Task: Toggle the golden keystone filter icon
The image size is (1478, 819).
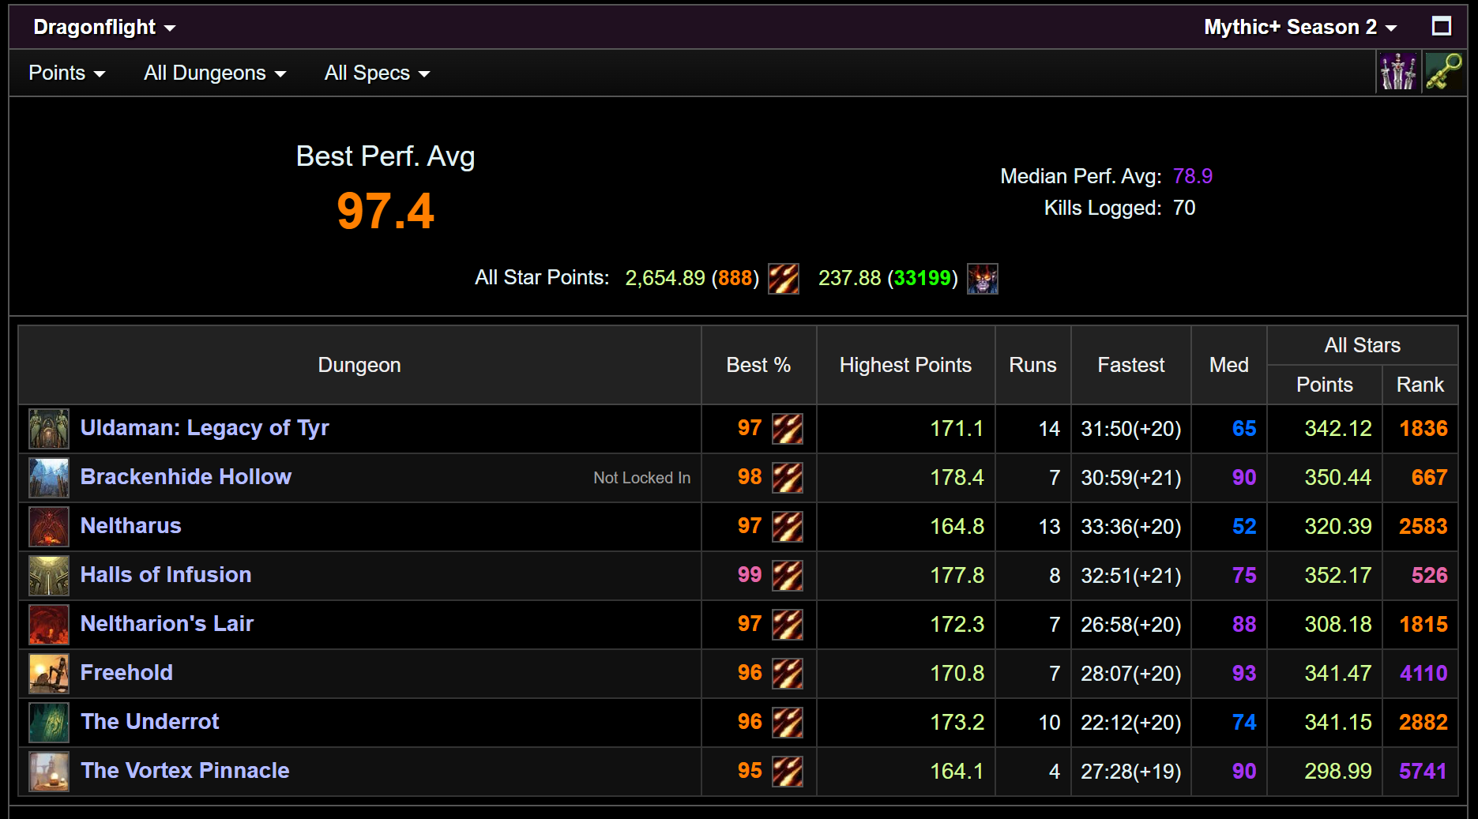Action: tap(1446, 72)
